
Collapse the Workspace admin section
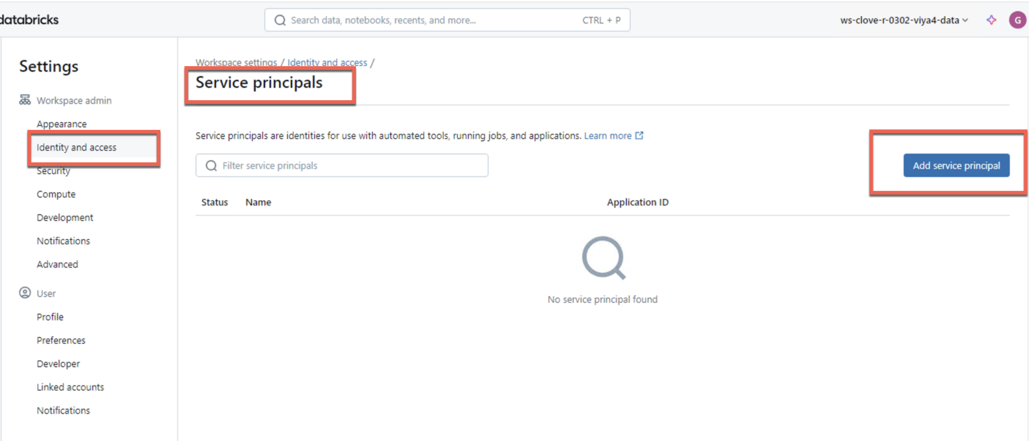point(74,100)
